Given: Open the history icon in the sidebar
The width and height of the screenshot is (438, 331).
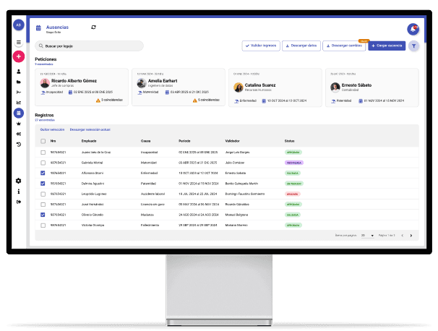Looking at the screenshot, I should tap(19, 145).
